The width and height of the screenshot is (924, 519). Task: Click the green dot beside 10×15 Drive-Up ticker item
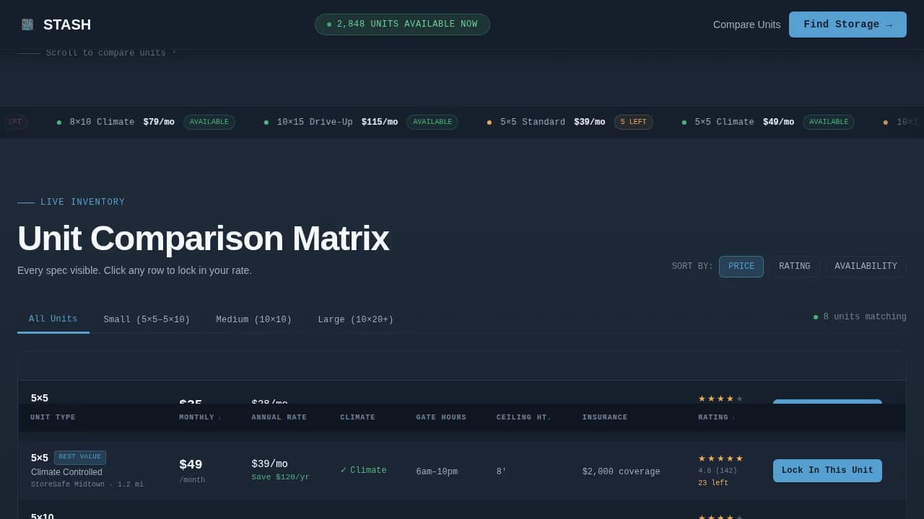(266, 122)
